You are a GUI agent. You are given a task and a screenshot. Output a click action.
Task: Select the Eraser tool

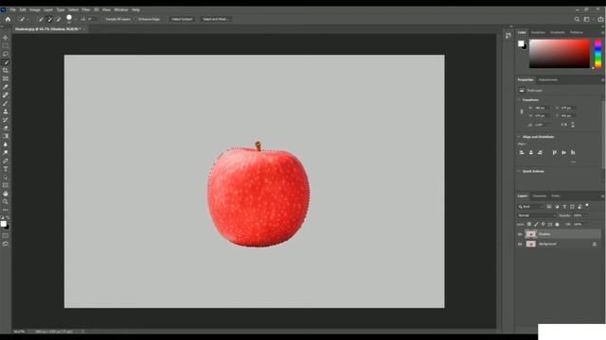(6, 128)
